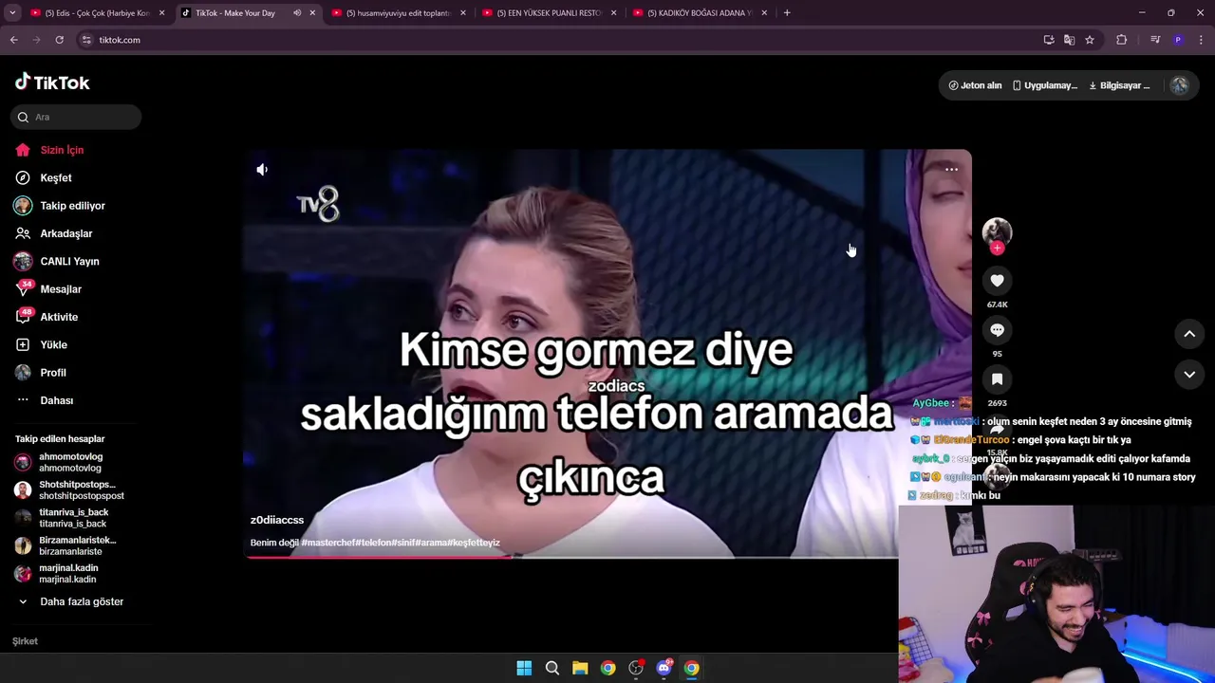1215x683 pixels.
Task: Open the video three-dots options menu
Action: click(x=951, y=170)
